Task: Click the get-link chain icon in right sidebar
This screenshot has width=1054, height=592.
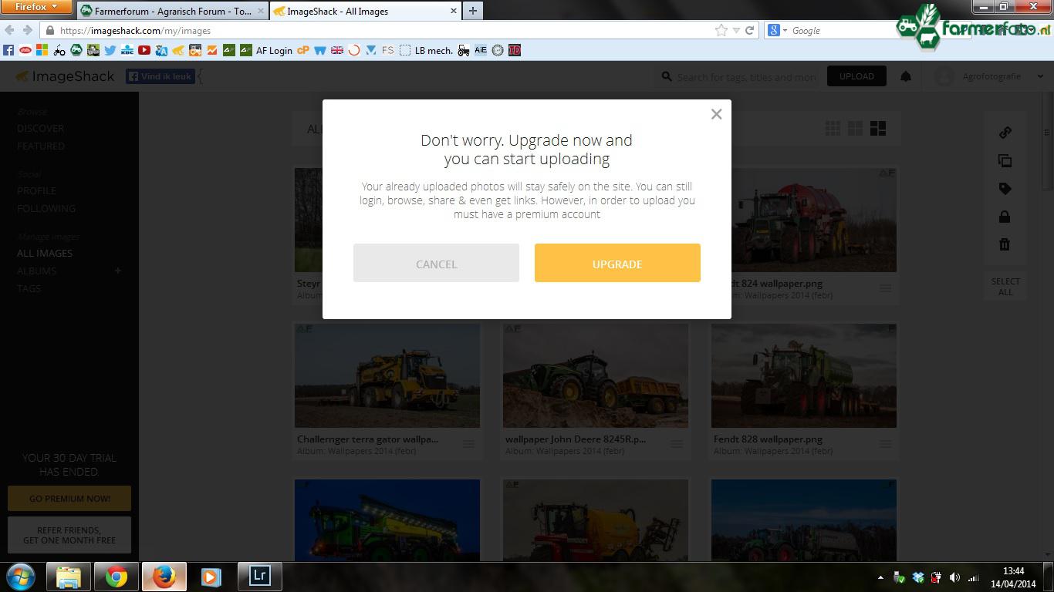Action: 1005,133
